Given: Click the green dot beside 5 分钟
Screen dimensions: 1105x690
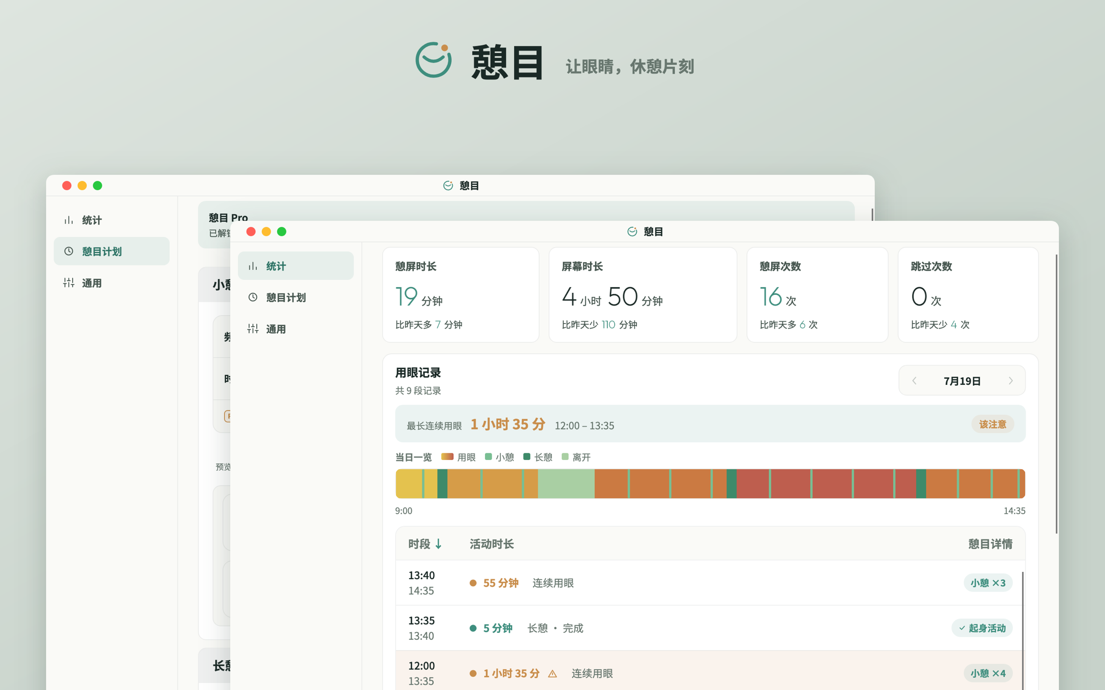Looking at the screenshot, I should [x=473, y=628].
